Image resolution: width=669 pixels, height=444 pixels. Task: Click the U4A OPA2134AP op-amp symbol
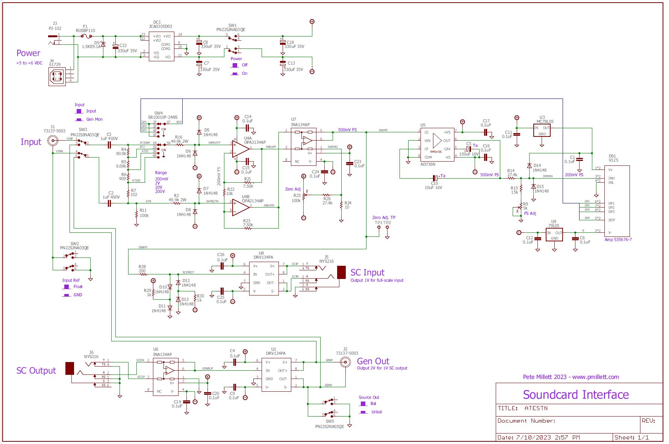click(240, 149)
